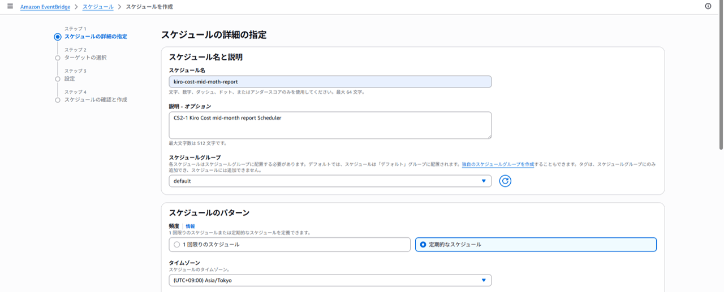Open the hamburger navigation menu
This screenshot has width=724, height=292.
[x=10, y=6]
